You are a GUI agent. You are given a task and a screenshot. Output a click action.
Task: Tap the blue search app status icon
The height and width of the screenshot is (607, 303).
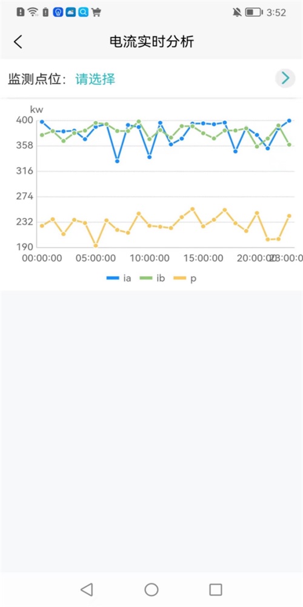click(x=83, y=12)
